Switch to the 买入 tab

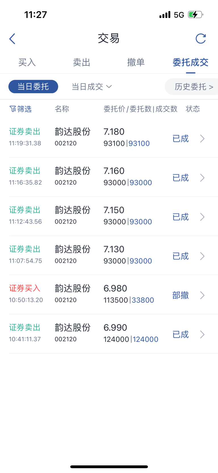tap(27, 62)
